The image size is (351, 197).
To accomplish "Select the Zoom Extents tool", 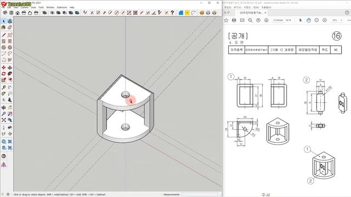I will [x=4, y=120].
